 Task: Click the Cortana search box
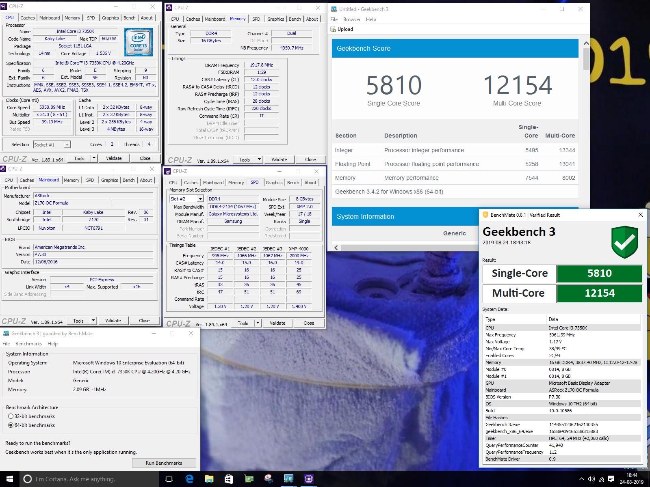pos(89,479)
